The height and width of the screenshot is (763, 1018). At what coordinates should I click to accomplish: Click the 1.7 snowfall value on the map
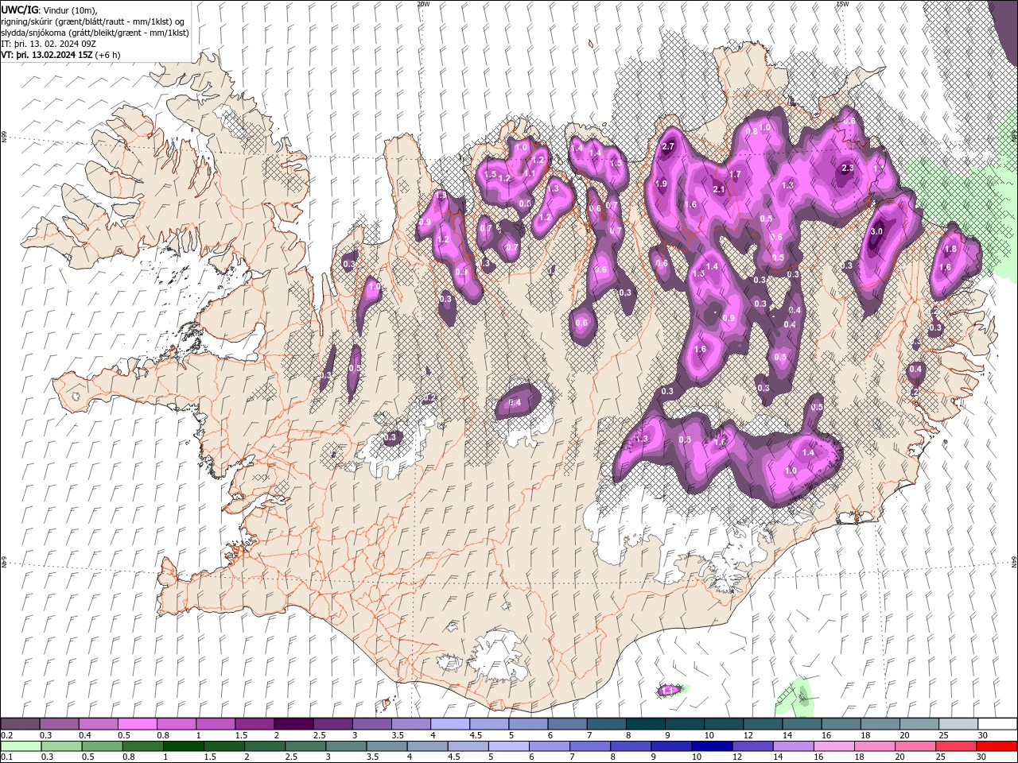click(735, 174)
